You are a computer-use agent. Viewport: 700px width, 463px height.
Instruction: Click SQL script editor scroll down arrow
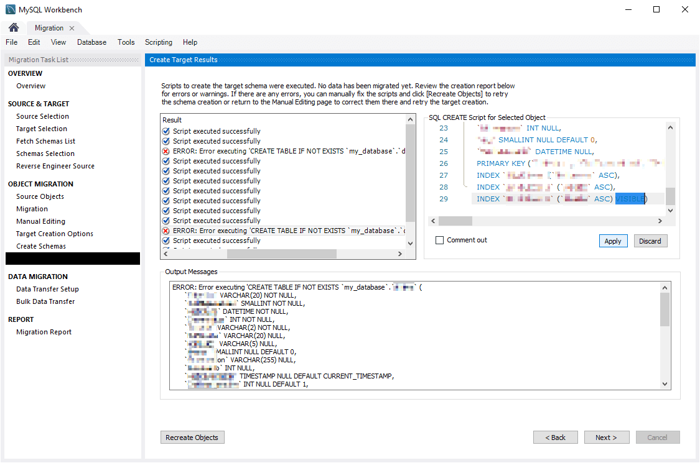(x=670, y=210)
